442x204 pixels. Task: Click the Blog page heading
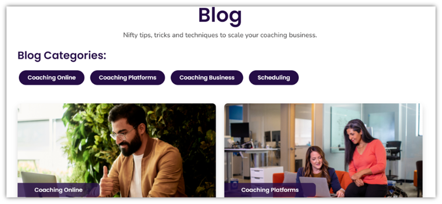220,16
